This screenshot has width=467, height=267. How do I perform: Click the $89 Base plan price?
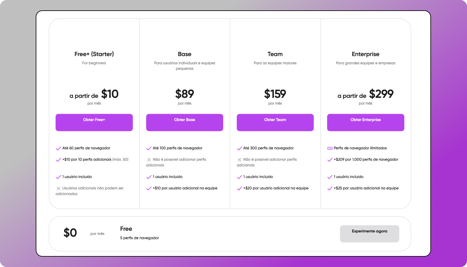coord(184,94)
